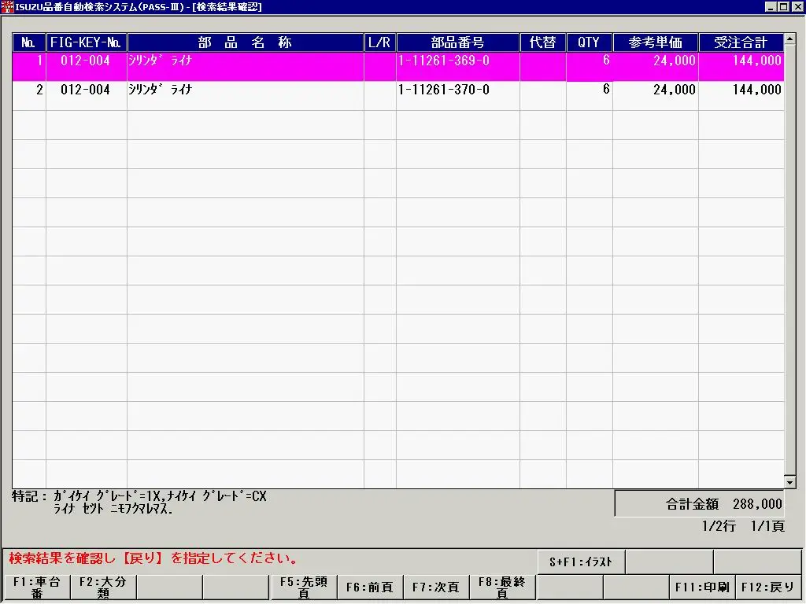
Task: Click the scrollbar up arrow
Action: pos(790,39)
